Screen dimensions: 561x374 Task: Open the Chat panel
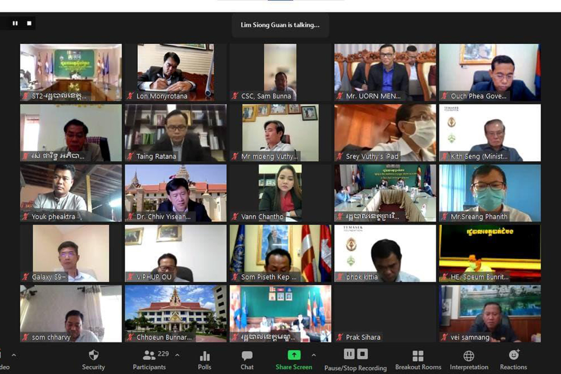(x=247, y=360)
